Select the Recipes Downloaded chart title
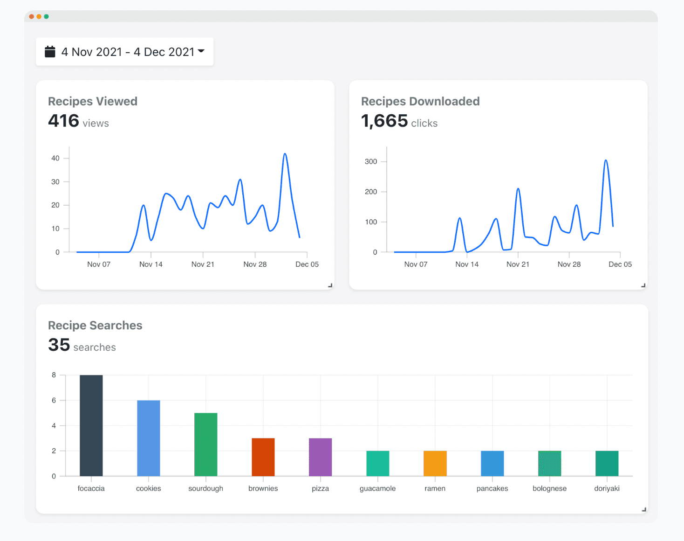684x541 pixels. [x=420, y=101]
